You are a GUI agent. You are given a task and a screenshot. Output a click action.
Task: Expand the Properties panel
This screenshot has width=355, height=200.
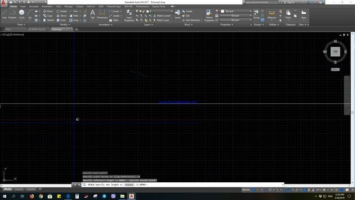click(x=227, y=24)
